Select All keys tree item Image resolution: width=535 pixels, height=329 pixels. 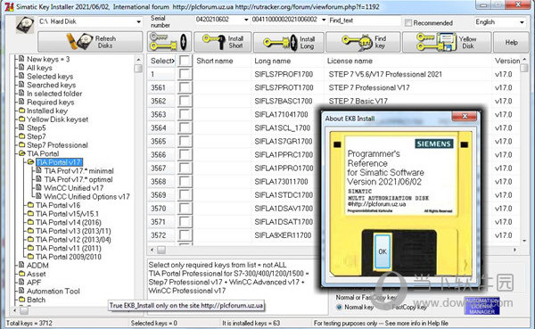[39, 68]
